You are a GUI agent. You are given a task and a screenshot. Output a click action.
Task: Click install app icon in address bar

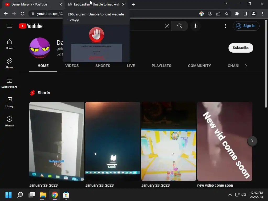[x=210, y=14]
